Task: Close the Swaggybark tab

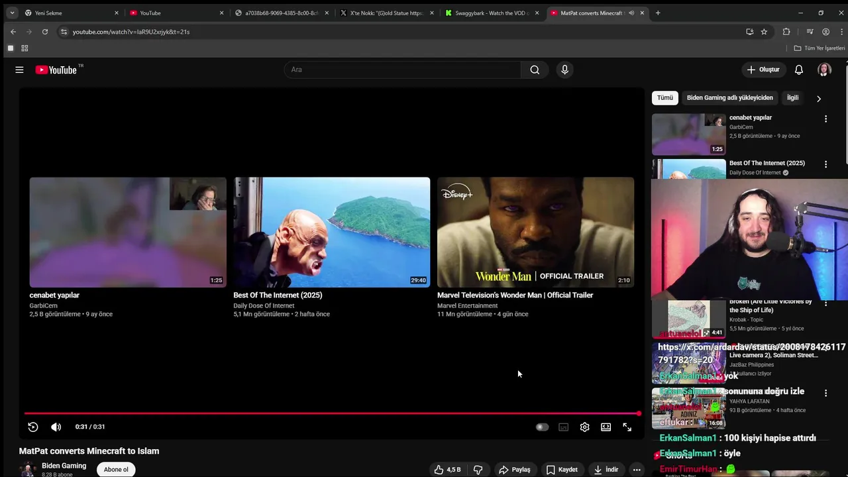Action: [x=537, y=13]
